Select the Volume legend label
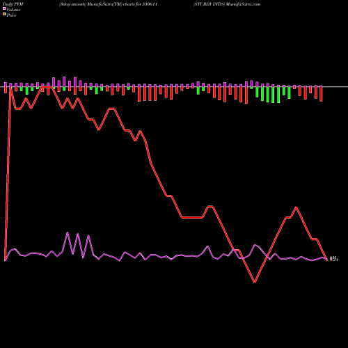This screenshot has width=348, height=348. (13, 10)
